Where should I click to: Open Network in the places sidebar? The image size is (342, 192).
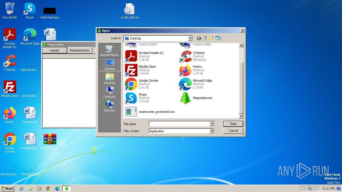coord(110,106)
